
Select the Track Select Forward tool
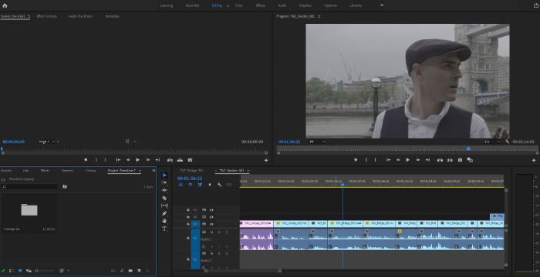(164, 182)
